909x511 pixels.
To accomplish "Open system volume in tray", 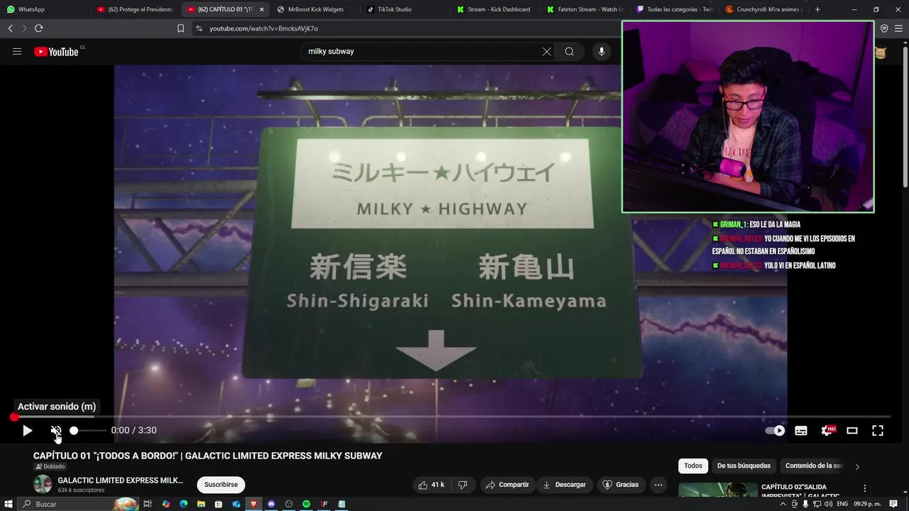I will coord(828,504).
